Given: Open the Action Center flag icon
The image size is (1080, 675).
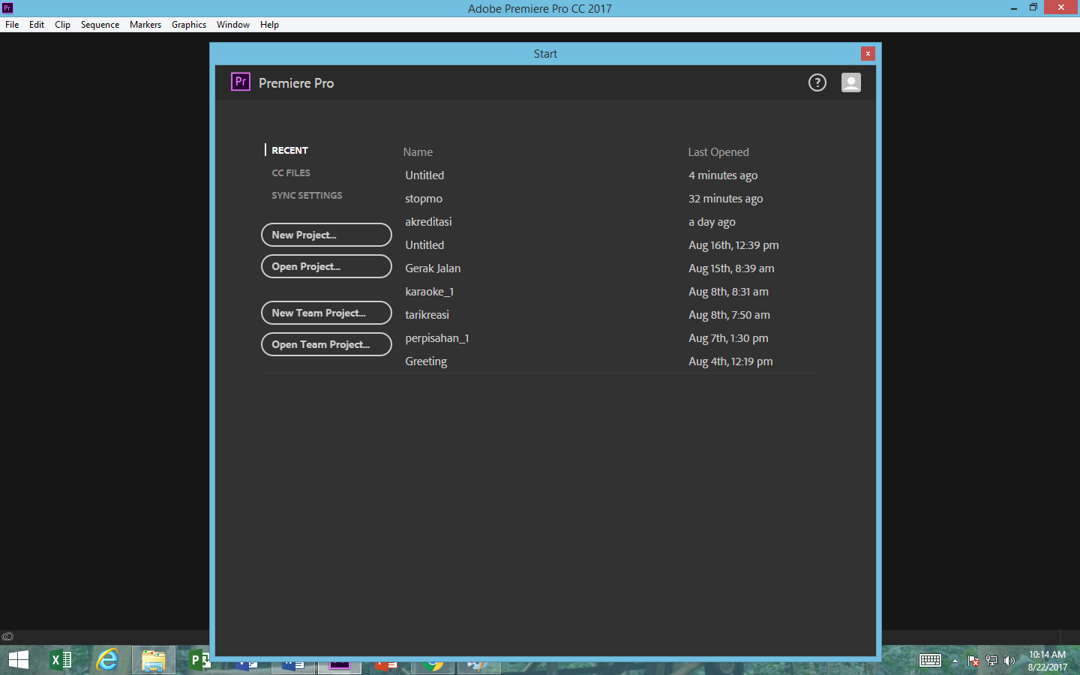Looking at the screenshot, I should [x=973, y=661].
